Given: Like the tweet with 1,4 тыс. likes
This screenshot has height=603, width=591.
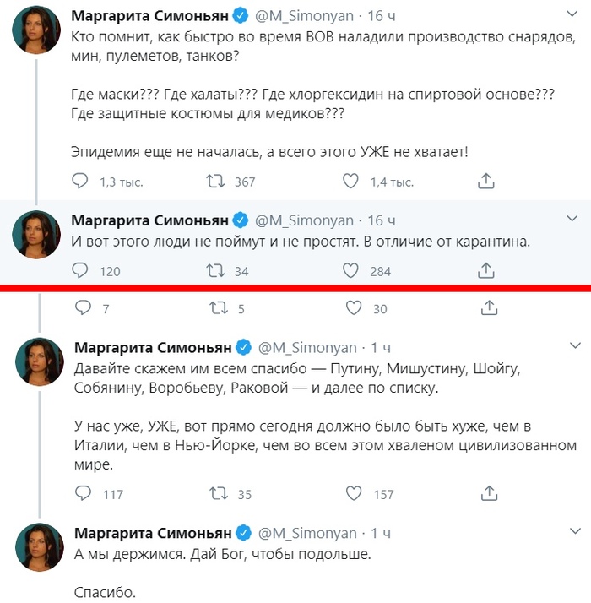Looking at the screenshot, I should coord(351,182).
